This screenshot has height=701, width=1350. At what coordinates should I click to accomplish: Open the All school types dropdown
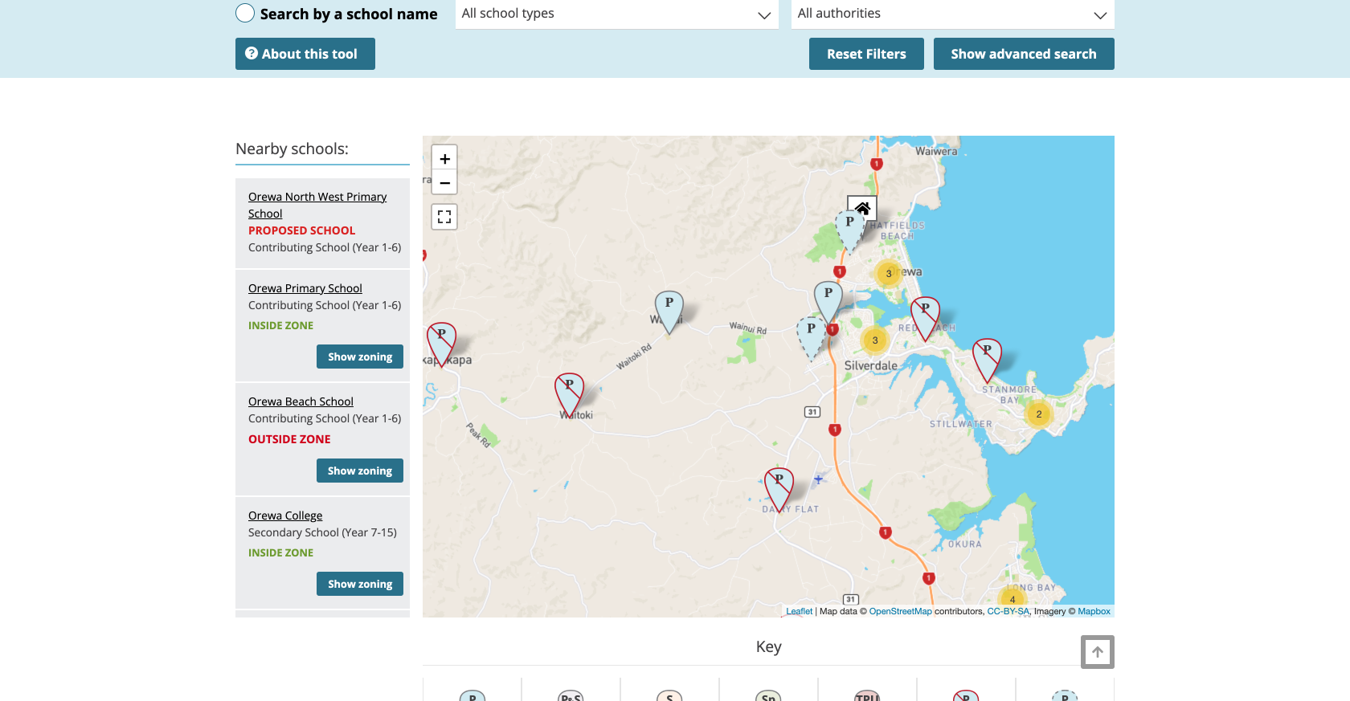click(616, 14)
